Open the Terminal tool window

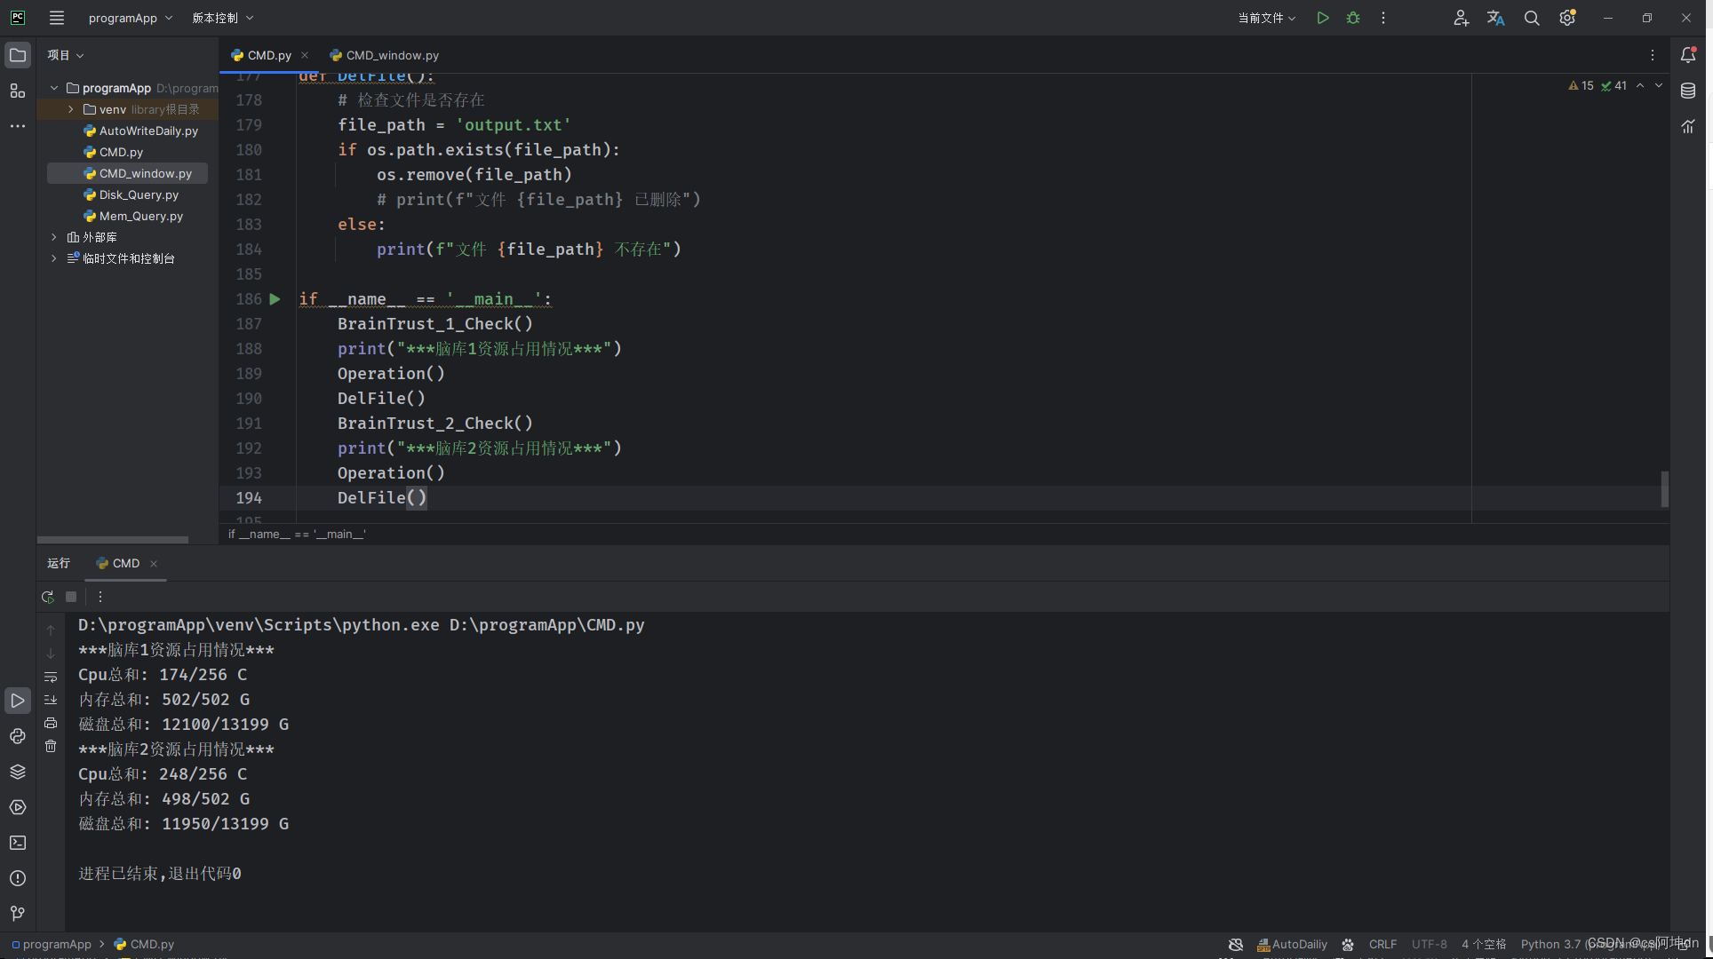click(17, 843)
